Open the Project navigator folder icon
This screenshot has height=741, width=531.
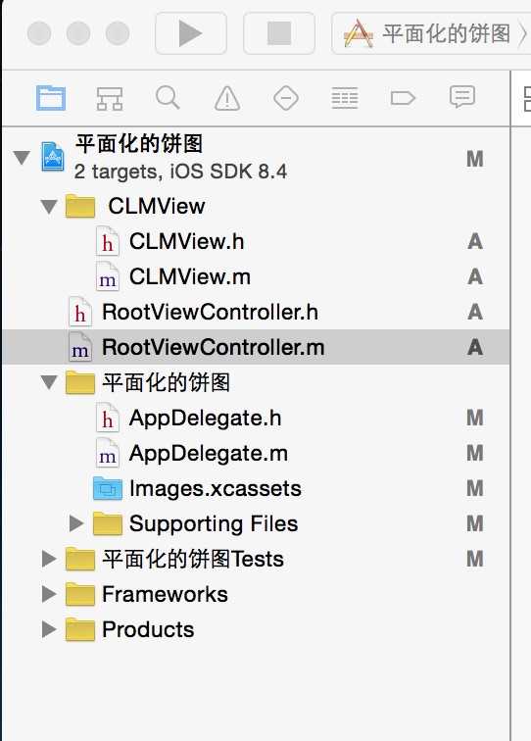51,98
